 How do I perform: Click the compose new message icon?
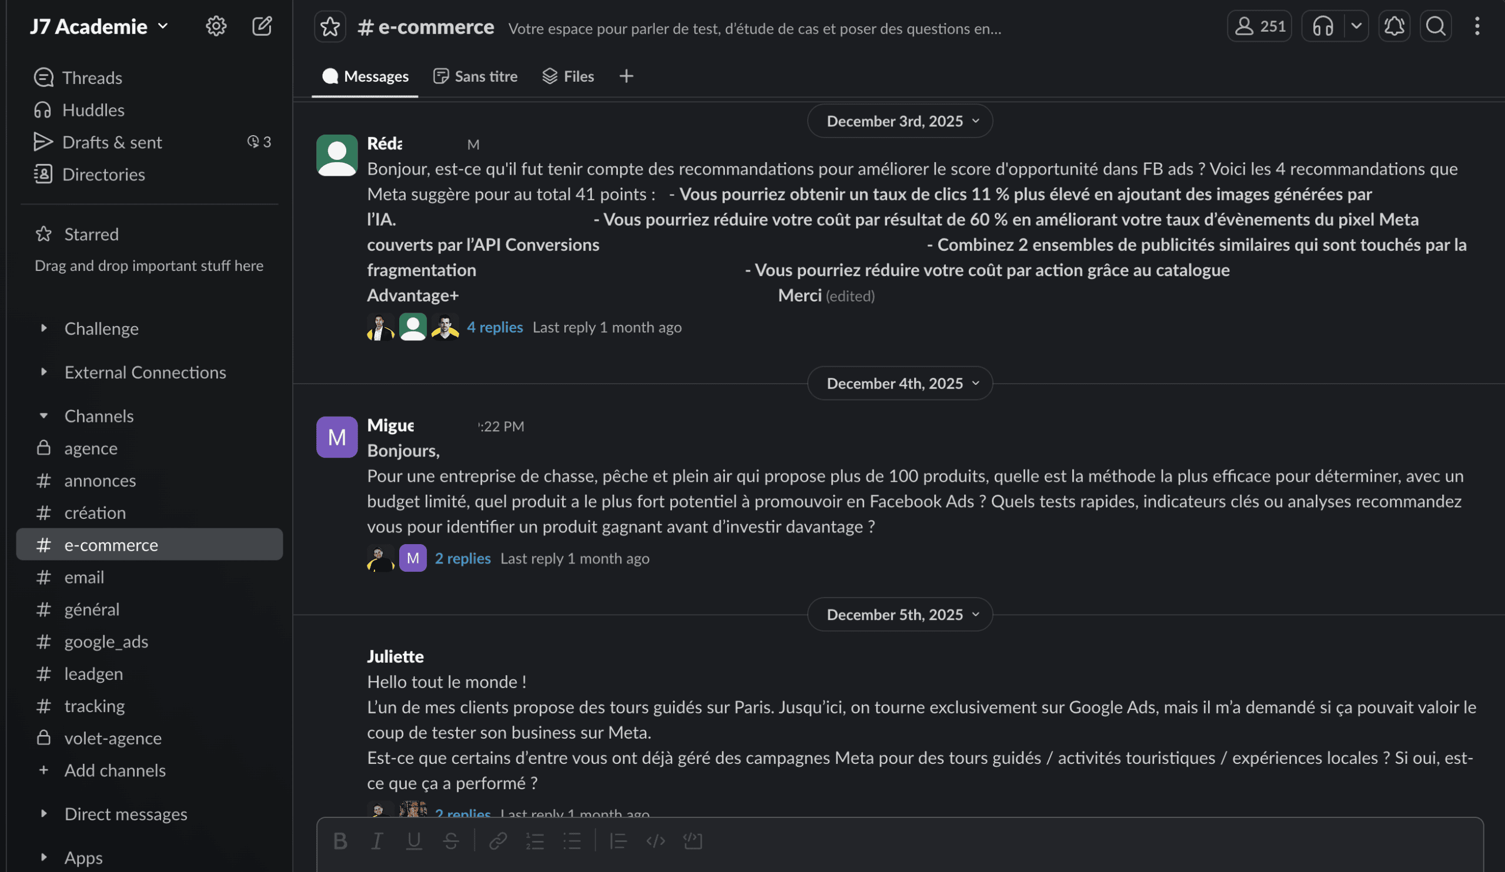[x=262, y=26]
